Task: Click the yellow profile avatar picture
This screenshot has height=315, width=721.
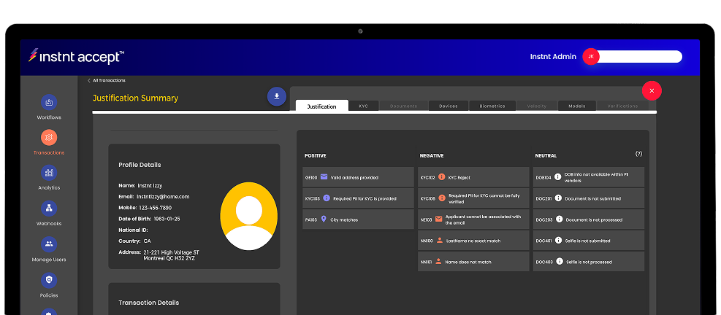Action: coord(249,215)
